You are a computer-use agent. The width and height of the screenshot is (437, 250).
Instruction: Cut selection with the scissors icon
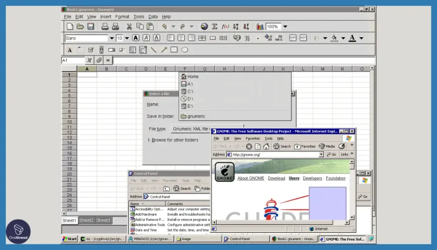[129, 26]
